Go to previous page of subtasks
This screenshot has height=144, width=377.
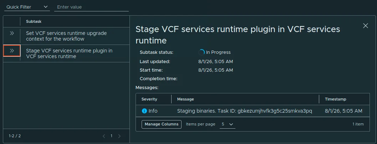104,136
